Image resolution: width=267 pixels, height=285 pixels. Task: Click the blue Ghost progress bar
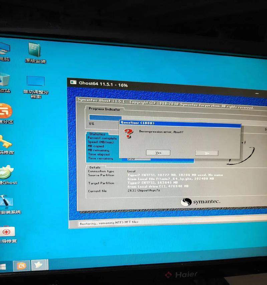pyautogui.click(x=105, y=117)
